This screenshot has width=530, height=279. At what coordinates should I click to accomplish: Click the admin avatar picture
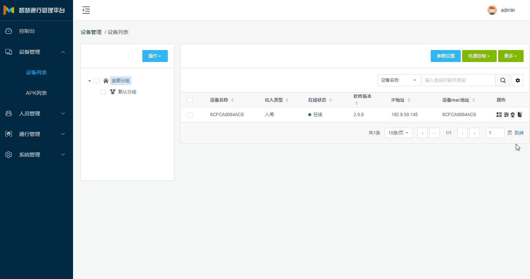492,10
